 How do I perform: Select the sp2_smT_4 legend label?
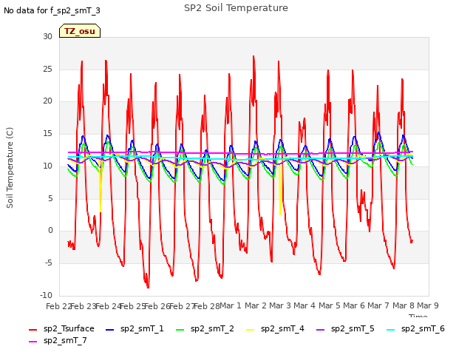[282, 328]
